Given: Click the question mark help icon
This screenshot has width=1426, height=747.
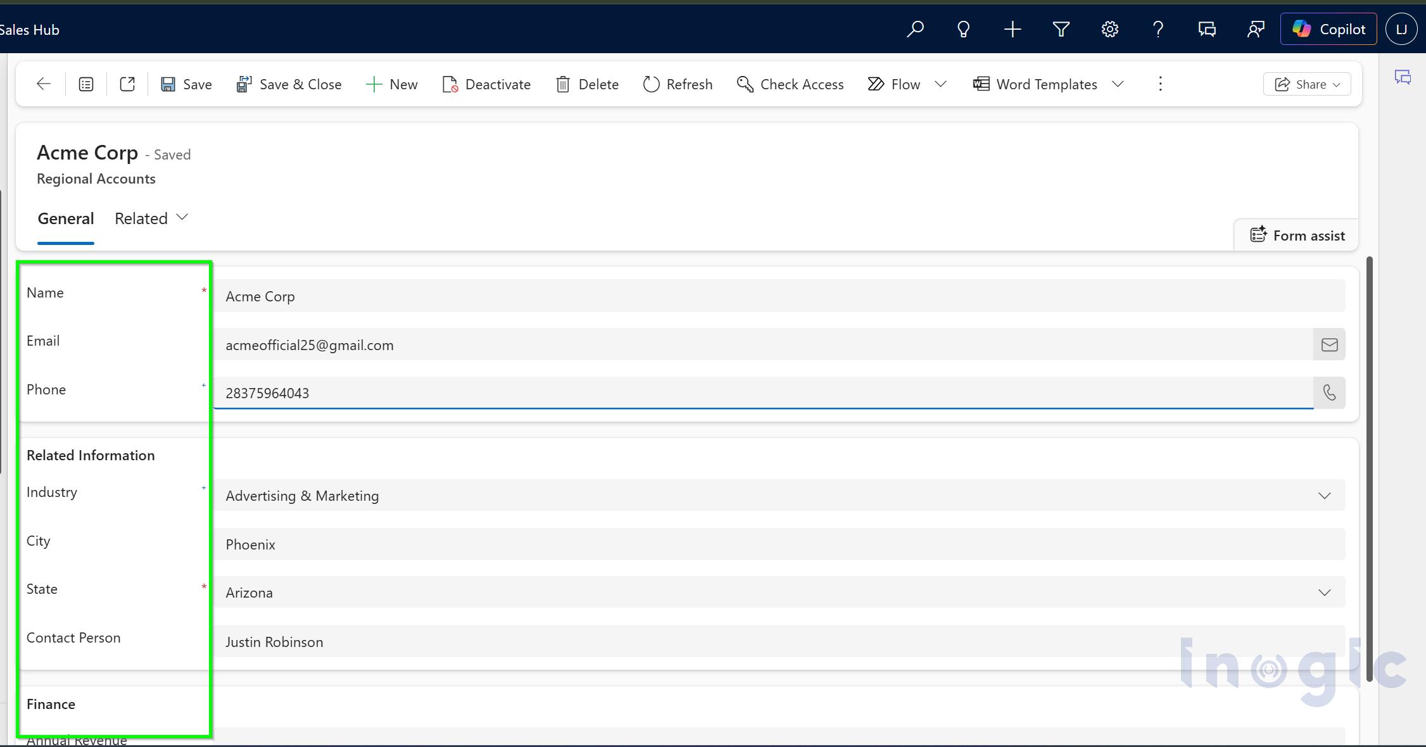Looking at the screenshot, I should [x=1158, y=29].
